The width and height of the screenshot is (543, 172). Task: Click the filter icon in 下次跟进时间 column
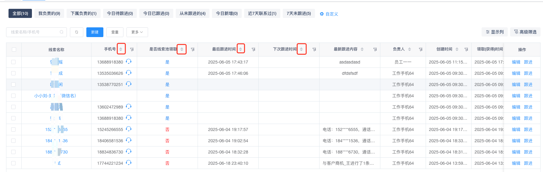(x=314, y=49)
